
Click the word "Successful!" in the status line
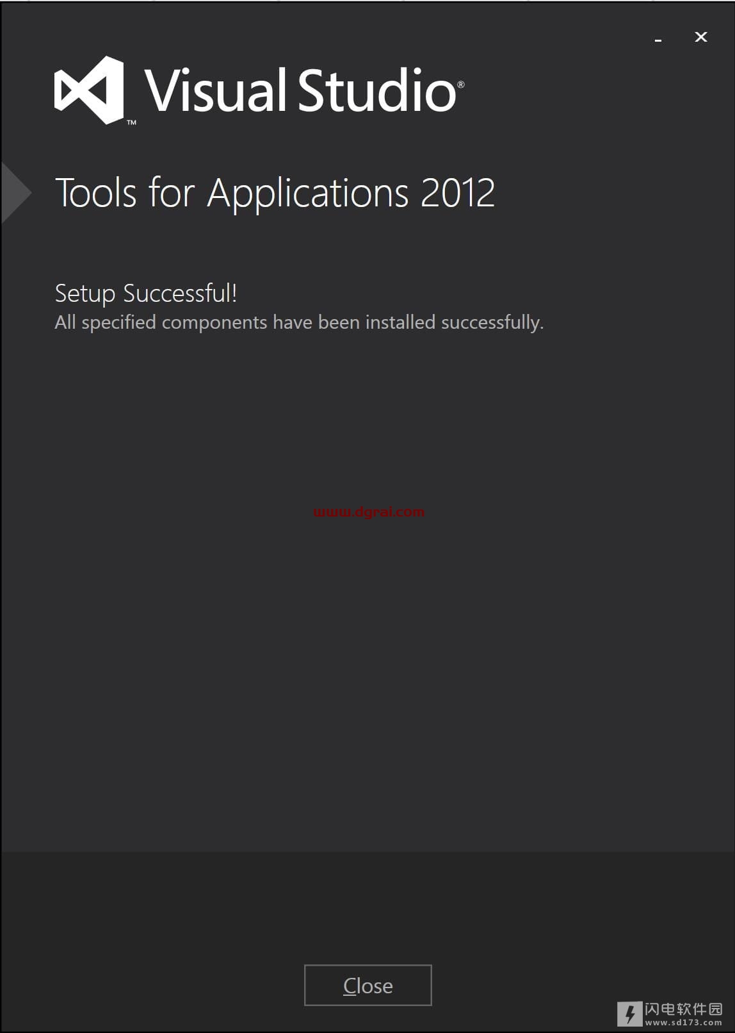(x=180, y=293)
